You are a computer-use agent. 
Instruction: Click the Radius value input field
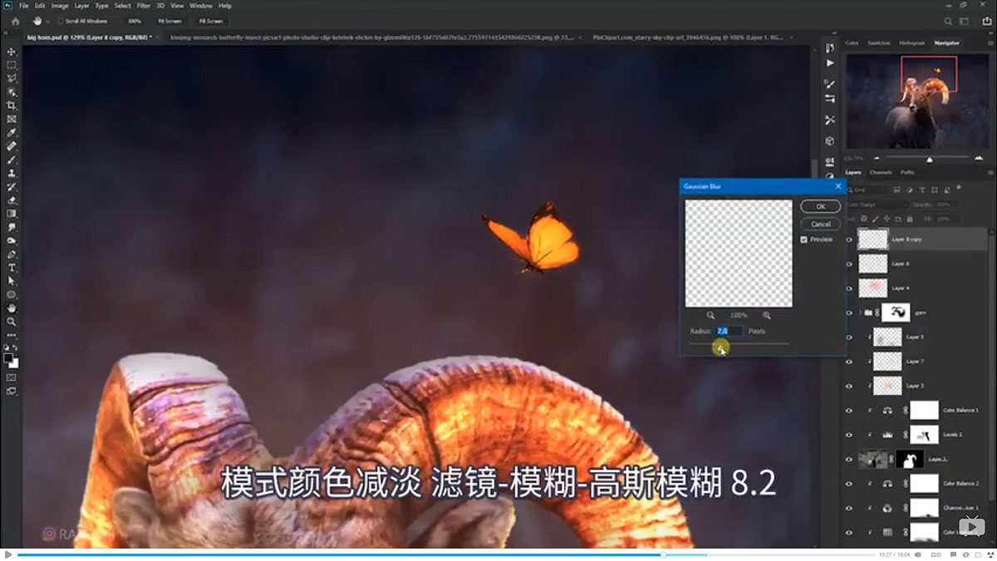point(728,331)
